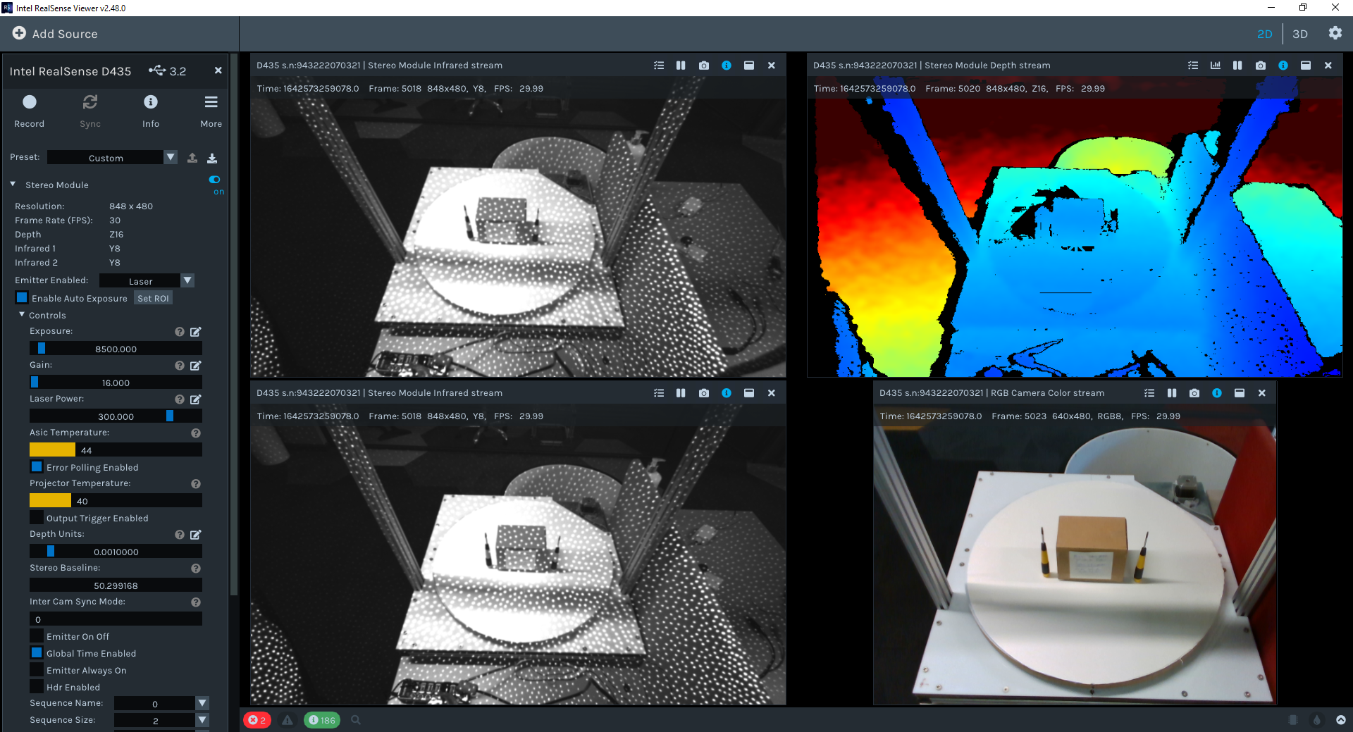The width and height of the screenshot is (1353, 732).
Task: Edit the Exposure value with pencil icon
Action: coord(196,332)
